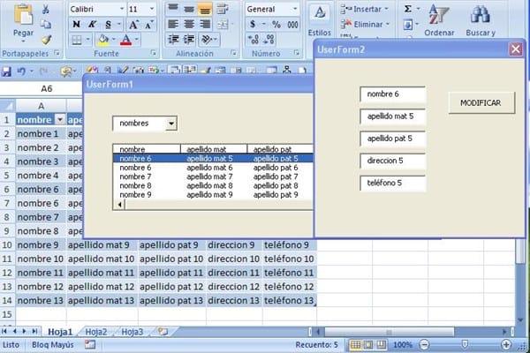Click the AutoSum sigma icon
The image size is (530, 353).
(407, 9)
